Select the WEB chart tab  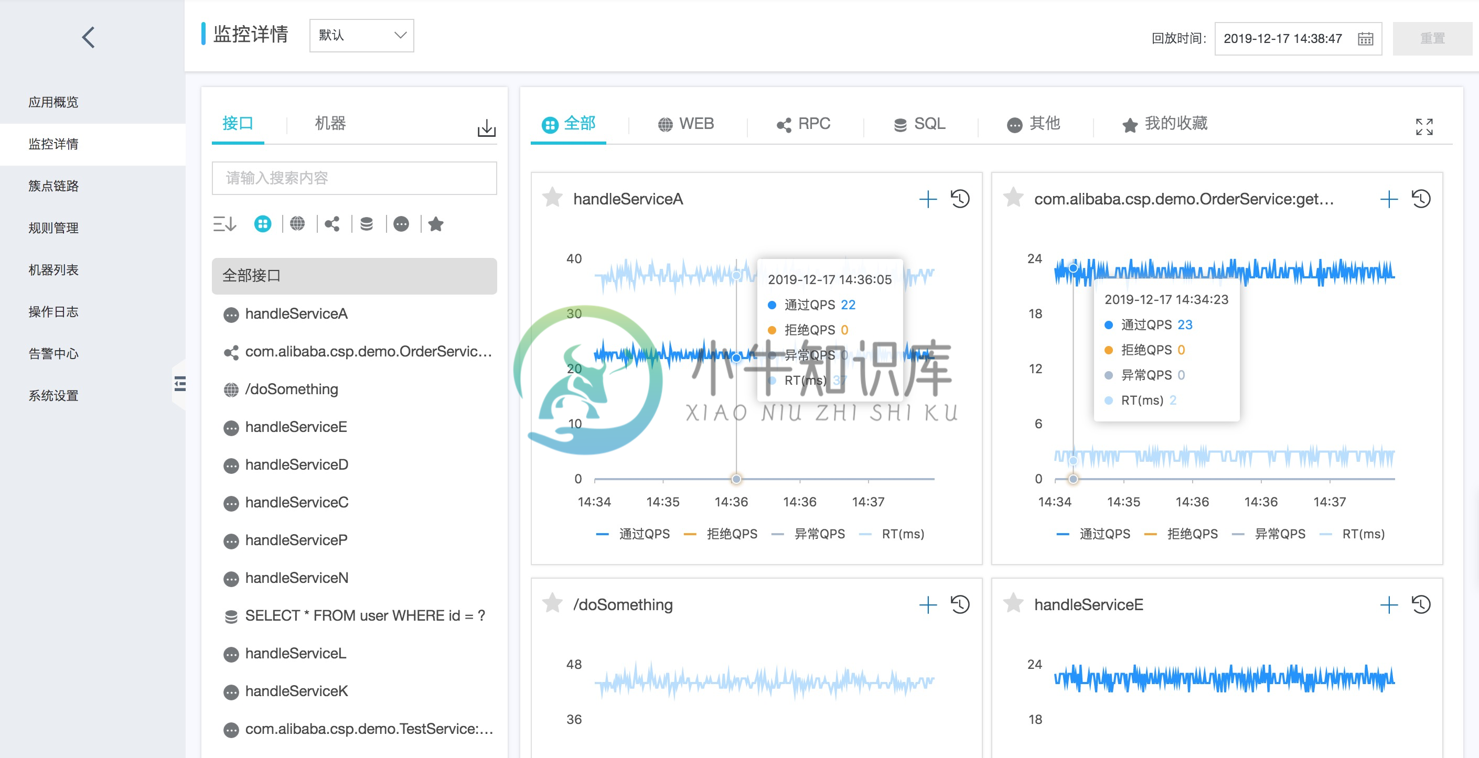pyautogui.click(x=686, y=124)
